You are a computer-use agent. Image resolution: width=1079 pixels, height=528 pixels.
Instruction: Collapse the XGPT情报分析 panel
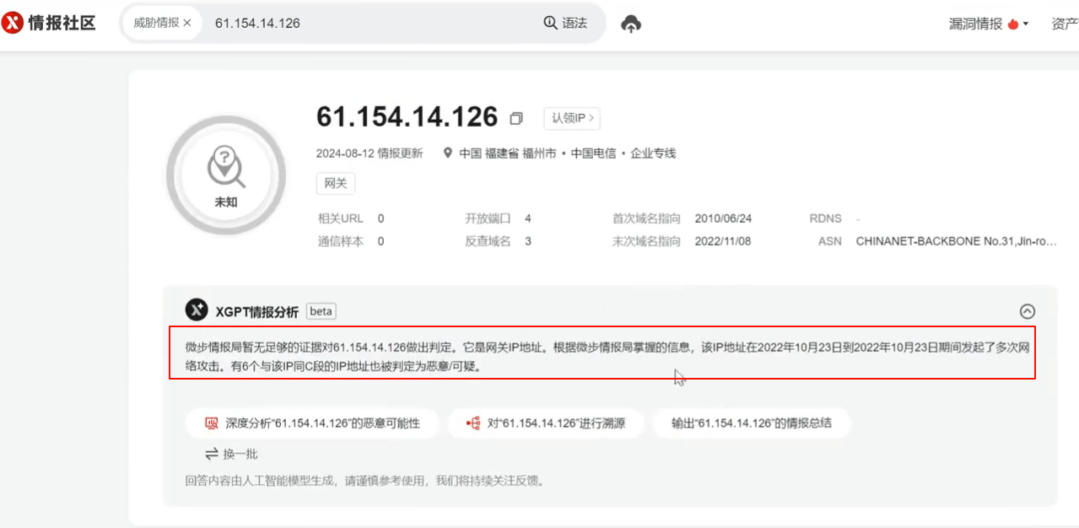[1027, 311]
